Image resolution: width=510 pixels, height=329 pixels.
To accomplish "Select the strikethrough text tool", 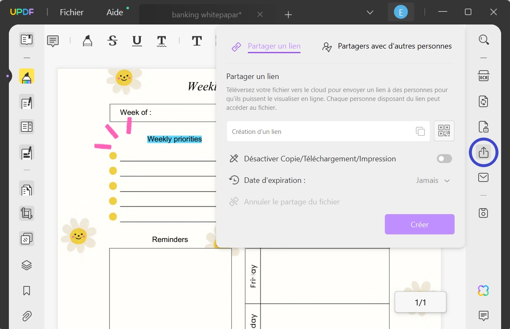I will [x=112, y=41].
